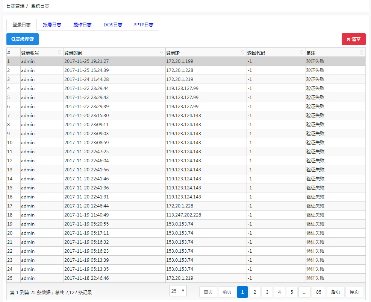Click the time 2017-11-20 23:15:30

coord(86,116)
